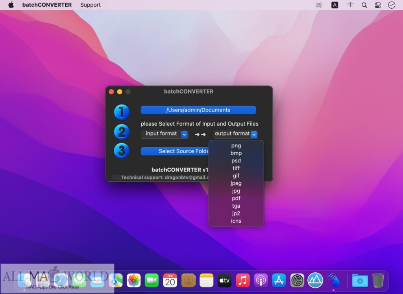Open System Preferences from the Dock
Image resolution: width=403 pixels, height=294 pixels.
(297, 280)
